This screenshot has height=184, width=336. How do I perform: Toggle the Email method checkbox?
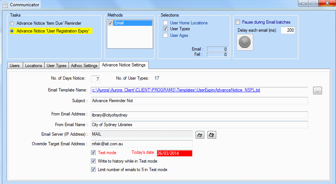111,23
